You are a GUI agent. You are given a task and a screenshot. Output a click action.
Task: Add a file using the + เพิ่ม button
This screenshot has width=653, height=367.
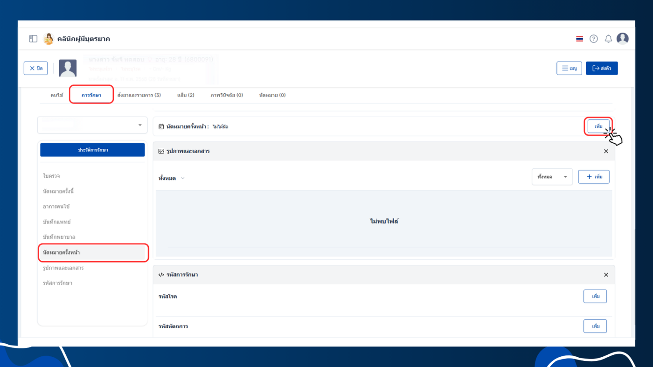(x=594, y=177)
